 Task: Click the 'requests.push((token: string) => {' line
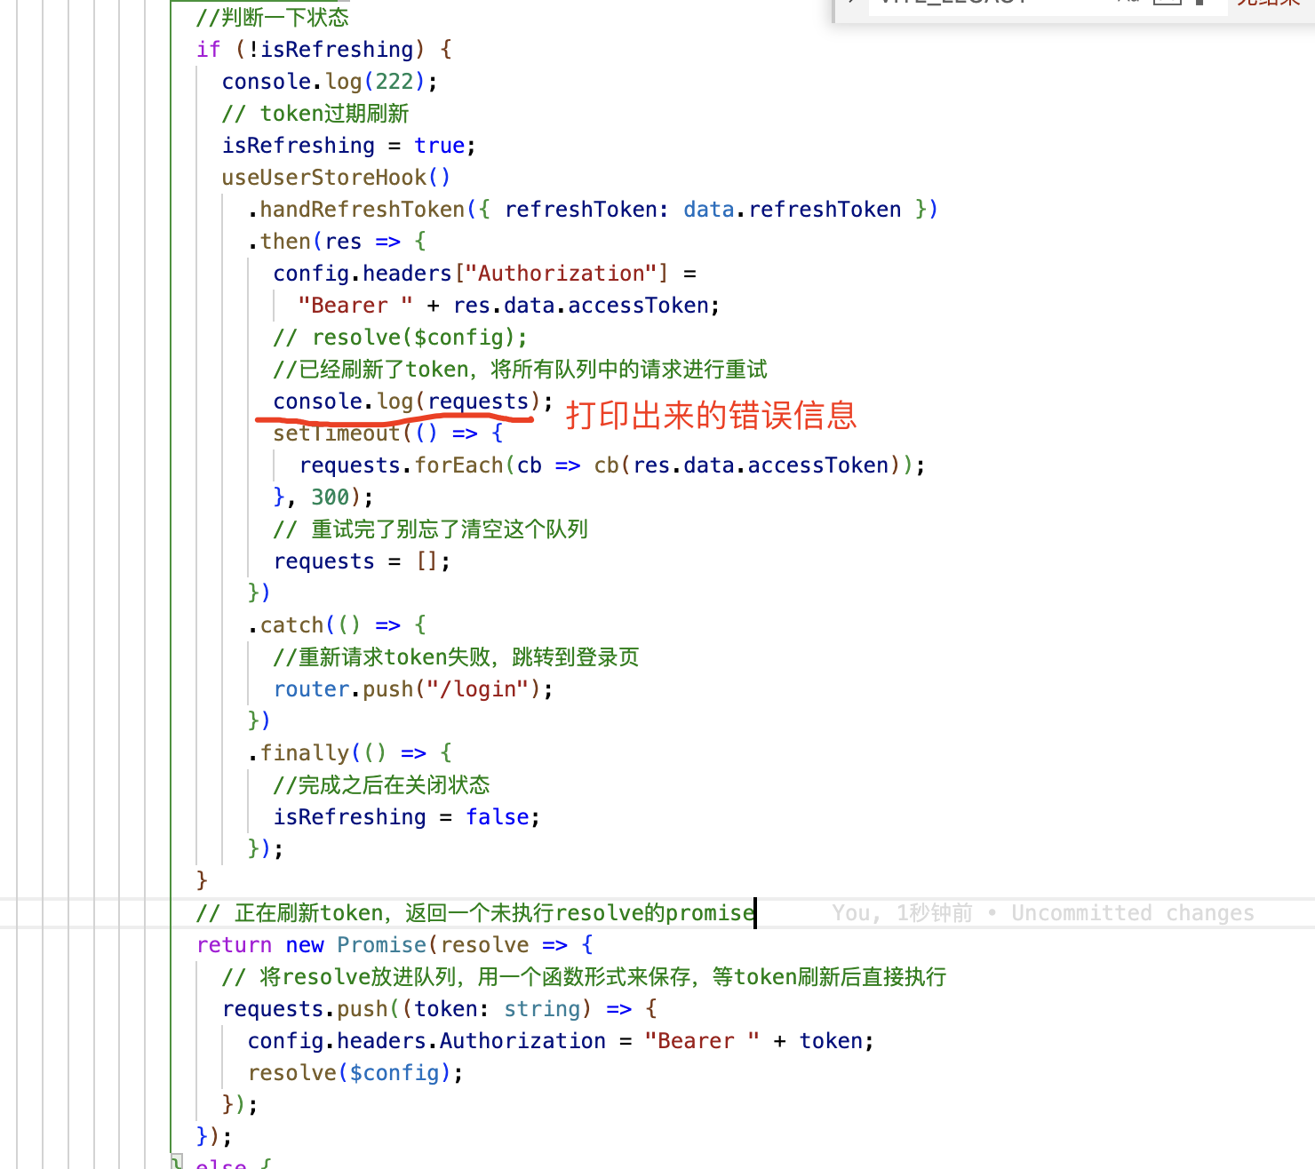(440, 1009)
